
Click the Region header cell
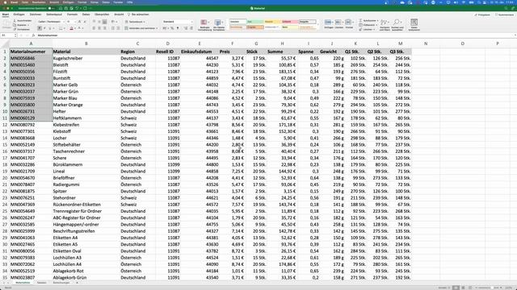[x=137, y=52]
